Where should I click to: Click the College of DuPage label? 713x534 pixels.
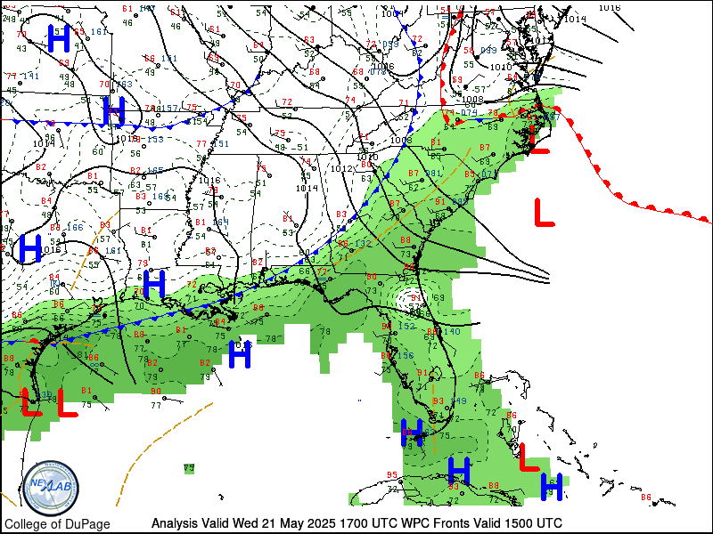tap(57, 524)
